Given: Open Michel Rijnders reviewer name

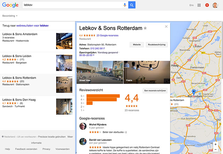Looking at the screenshot, I should pyautogui.click(x=98, y=125).
